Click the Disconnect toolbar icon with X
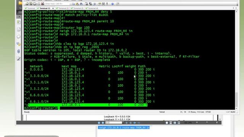The image size is (244, 137). 42,4
